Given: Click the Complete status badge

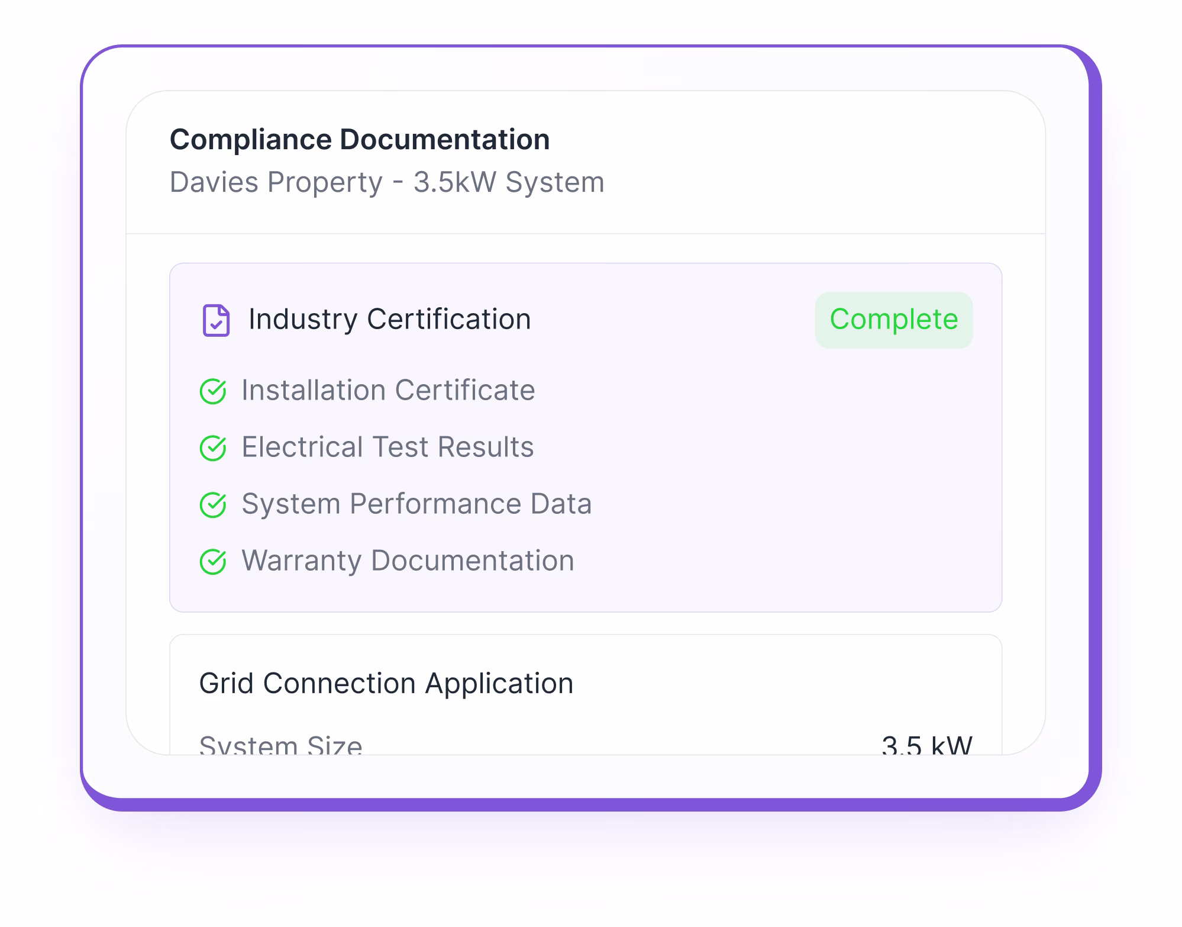Looking at the screenshot, I should click(893, 320).
